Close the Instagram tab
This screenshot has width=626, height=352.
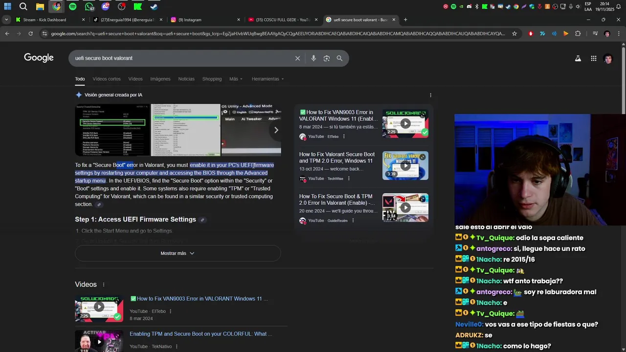coord(239,20)
